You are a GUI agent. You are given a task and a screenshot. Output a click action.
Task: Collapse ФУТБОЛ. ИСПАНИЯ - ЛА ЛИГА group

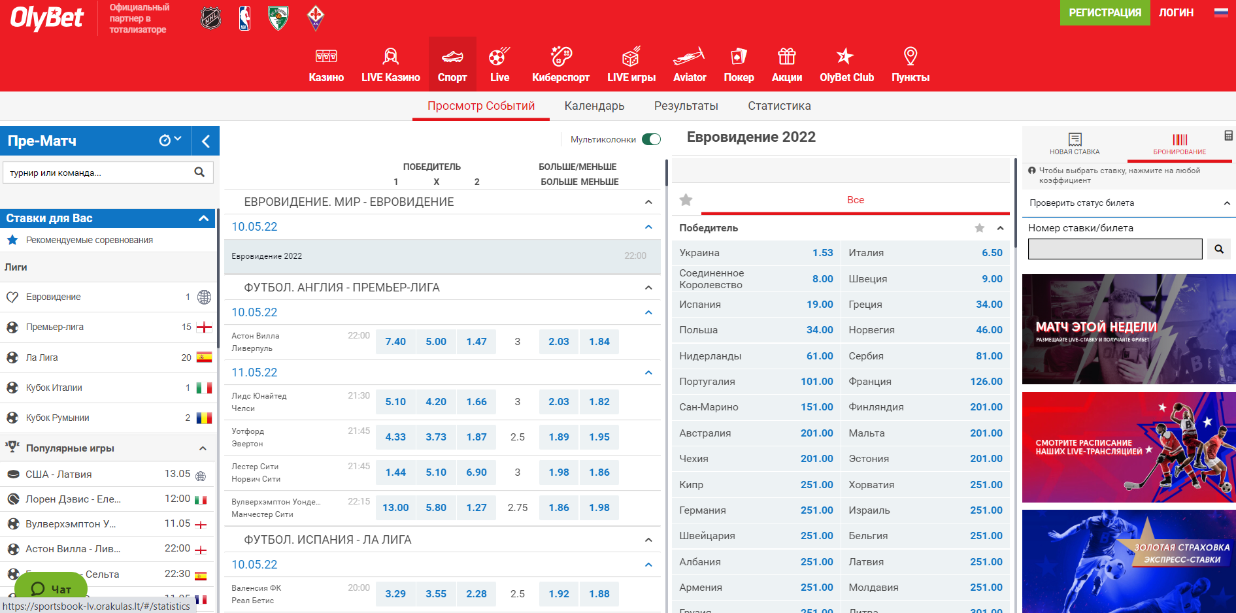pyautogui.click(x=648, y=540)
